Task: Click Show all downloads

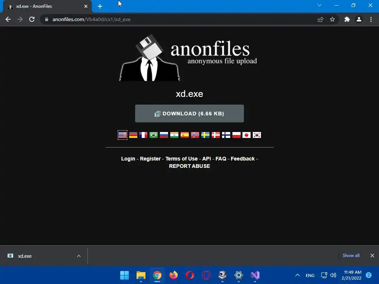Action: pos(351,256)
